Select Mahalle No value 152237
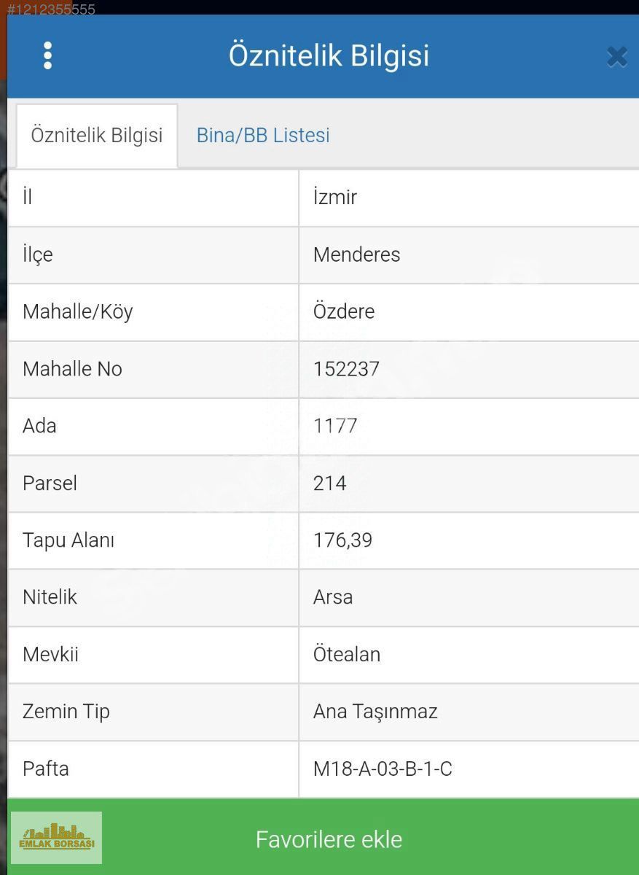Image resolution: width=639 pixels, height=875 pixels. click(x=346, y=369)
